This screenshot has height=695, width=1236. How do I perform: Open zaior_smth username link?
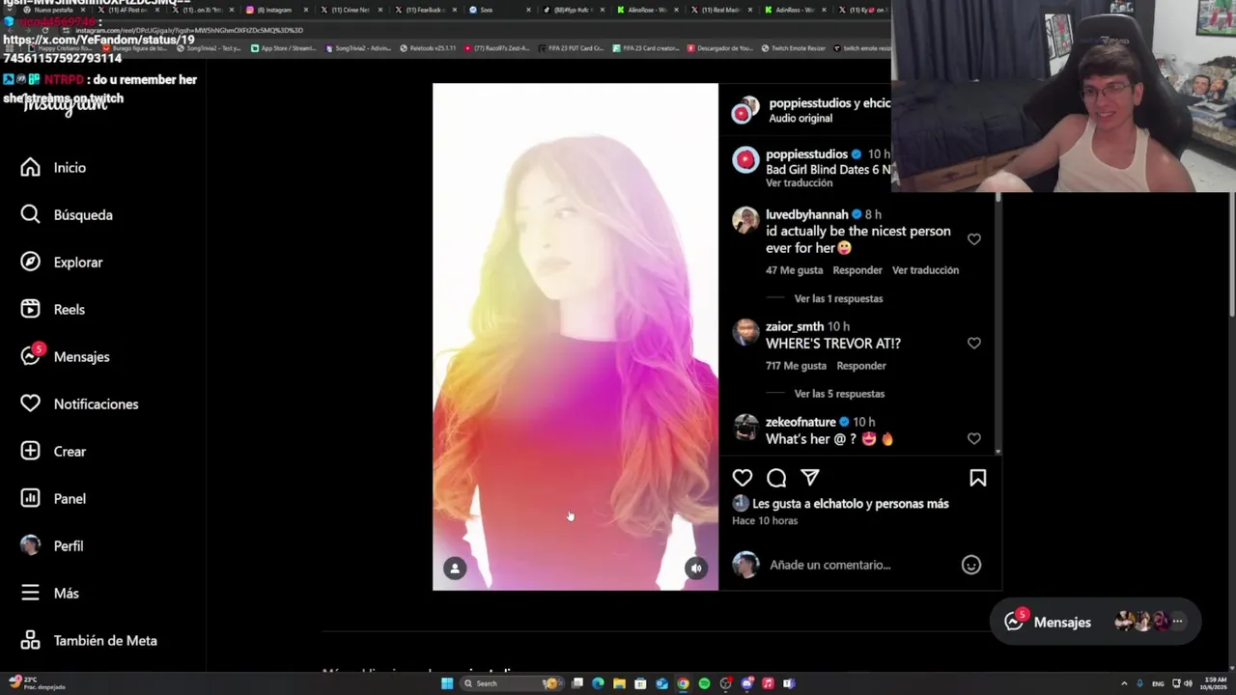pos(795,326)
